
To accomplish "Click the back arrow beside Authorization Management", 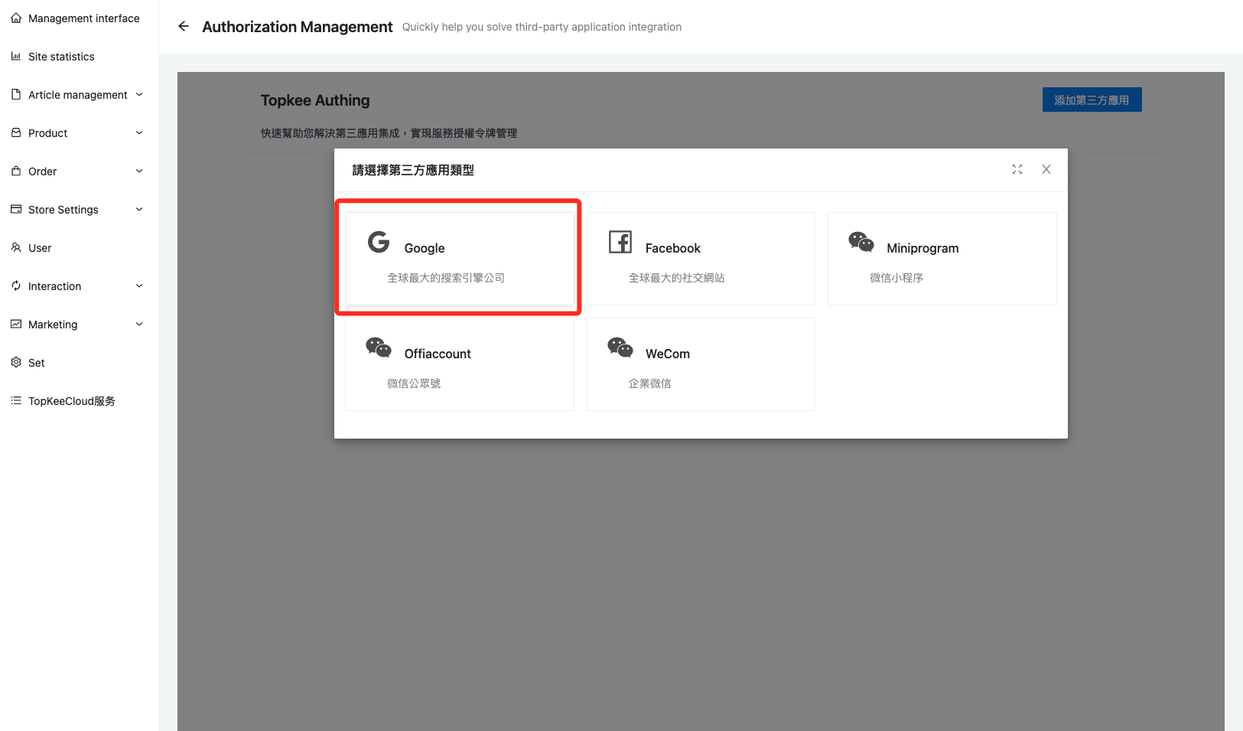I will pyautogui.click(x=184, y=27).
